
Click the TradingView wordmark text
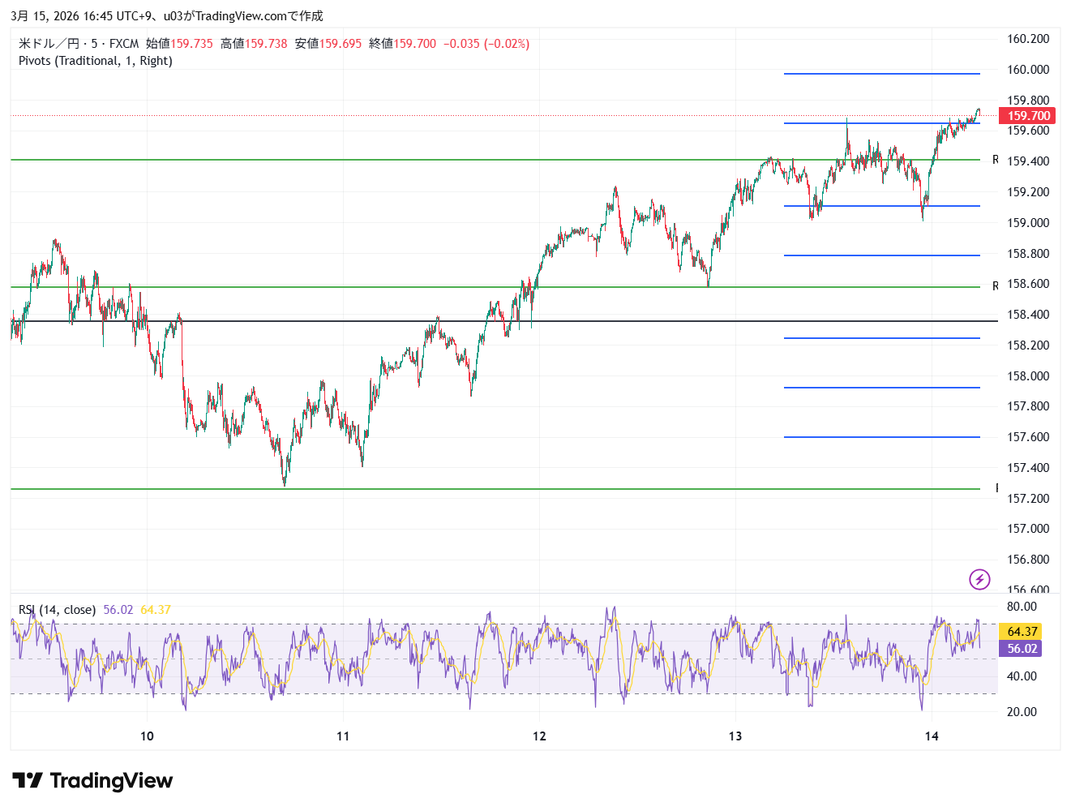(111, 781)
